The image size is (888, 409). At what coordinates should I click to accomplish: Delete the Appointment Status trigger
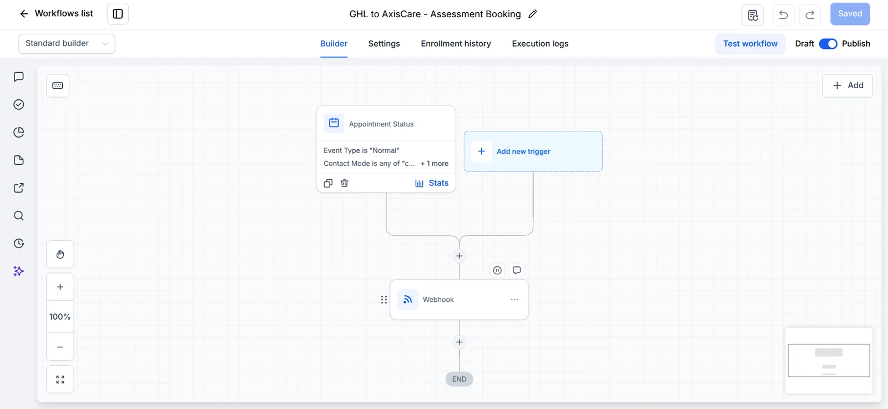click(344, 183)
